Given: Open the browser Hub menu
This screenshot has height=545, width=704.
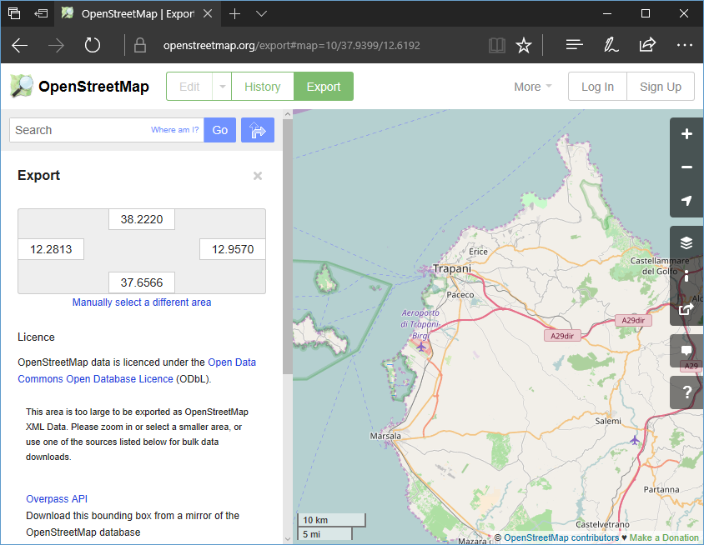Looking at the screenshot, I should 574,45.
